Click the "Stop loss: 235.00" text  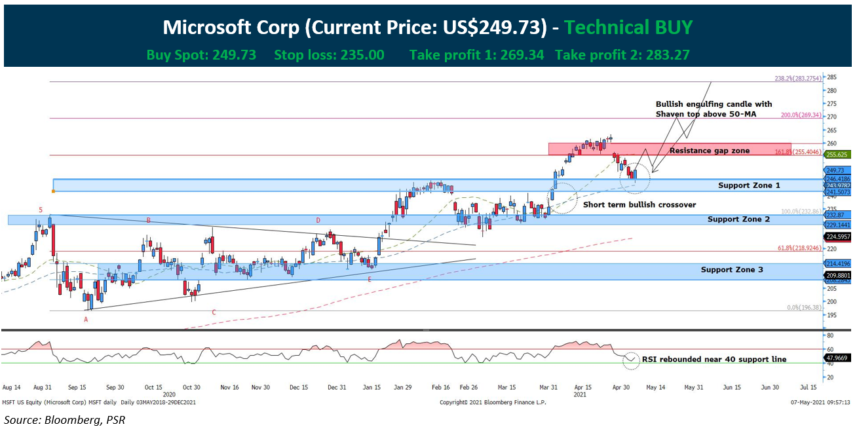pyautogui.click(x=330, y=54)
